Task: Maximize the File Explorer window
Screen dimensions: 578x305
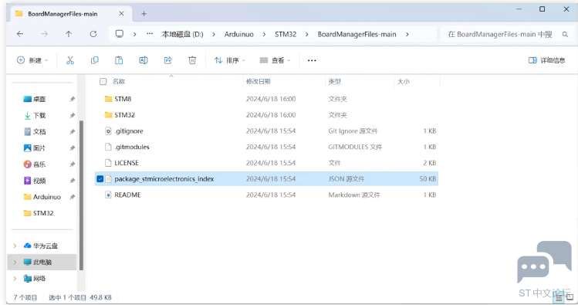Action: click(x=543, y=9)
